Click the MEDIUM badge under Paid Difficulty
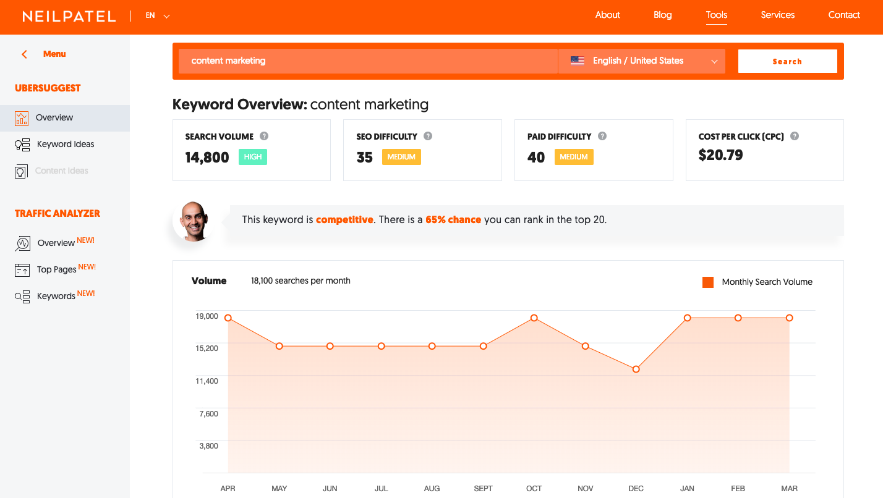 (574, 157)
